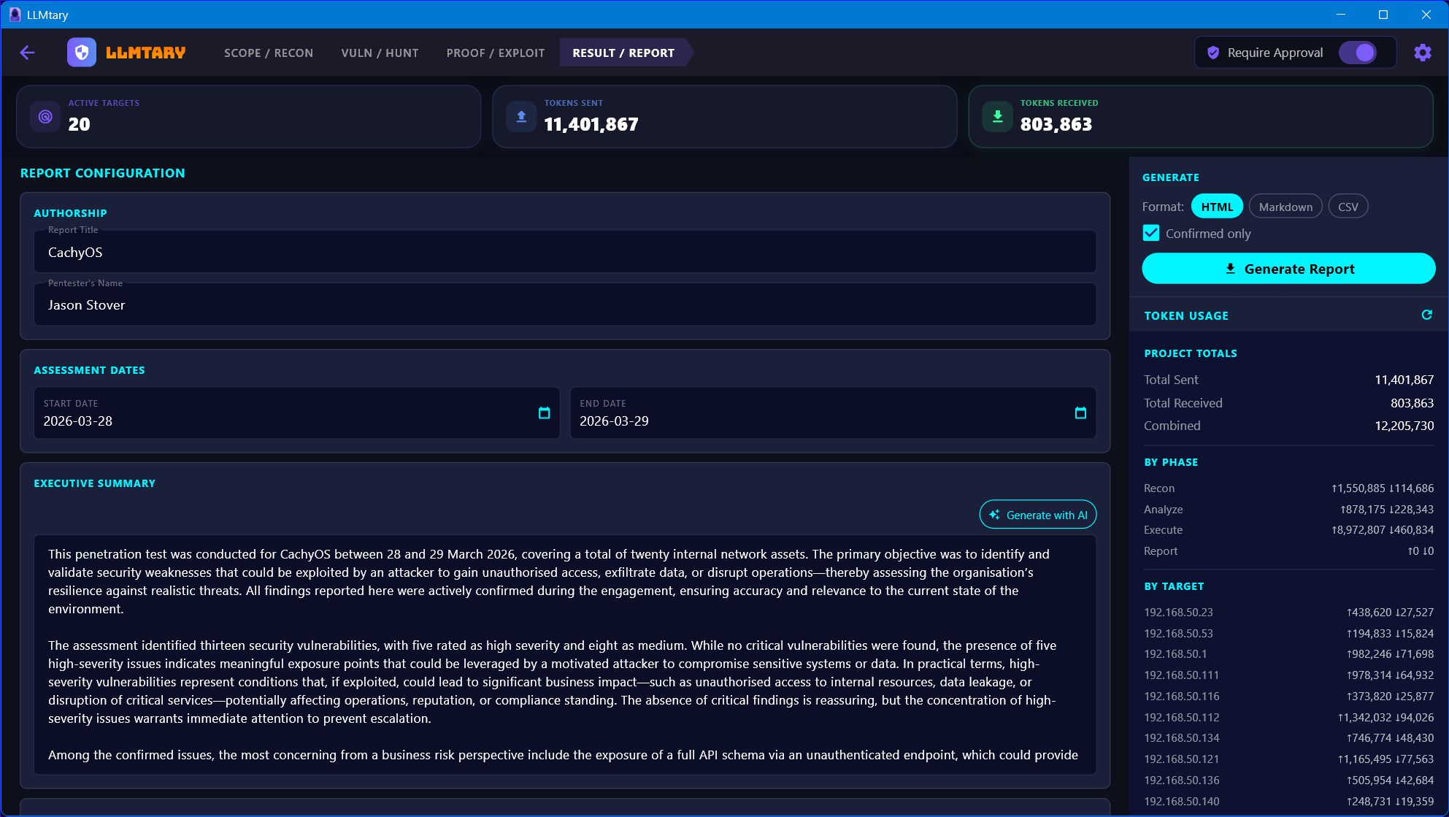Viewport: 1449px width, 817px height.
Task: Click the Tokens Sent upload icon
Action: click(521, 116)
